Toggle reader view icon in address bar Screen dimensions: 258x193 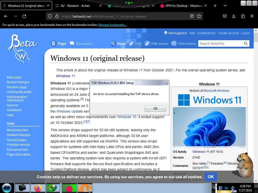[x=192, y=16]
